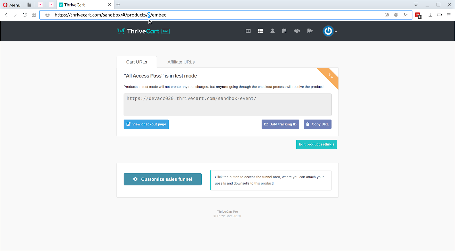Click the orange Test ribbon corner

point(330,76)
